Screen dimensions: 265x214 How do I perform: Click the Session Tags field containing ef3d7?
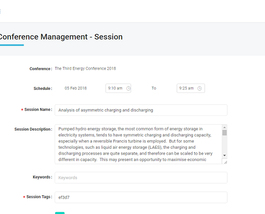point(141,197)
